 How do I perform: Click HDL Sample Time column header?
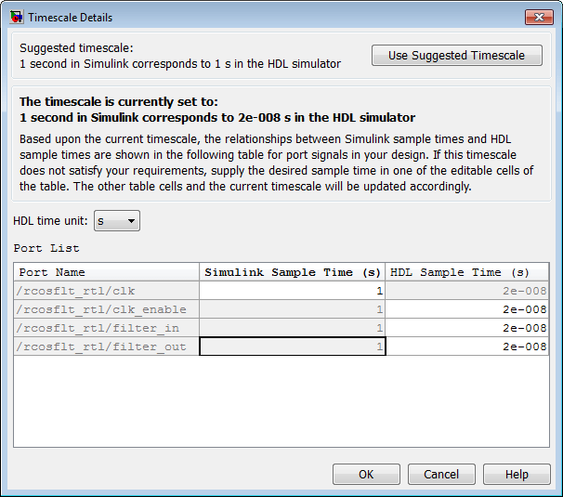tap(467, 272)
